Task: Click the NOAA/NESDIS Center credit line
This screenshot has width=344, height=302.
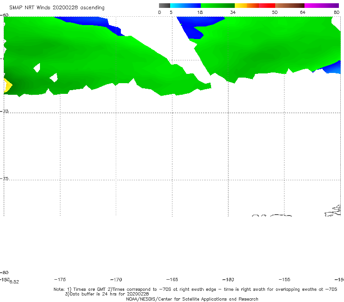Action: point(192,299)
